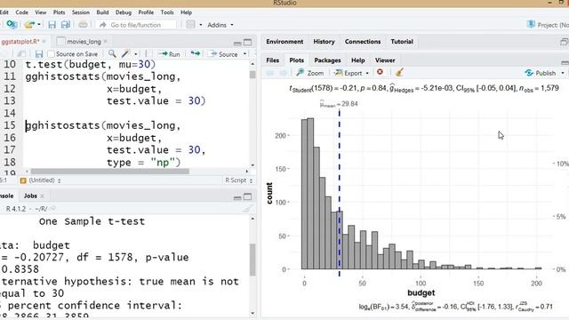Viewport: 569px width, 320px height.
Task: Open the code tools magic wand
Action: coord(125,53)
